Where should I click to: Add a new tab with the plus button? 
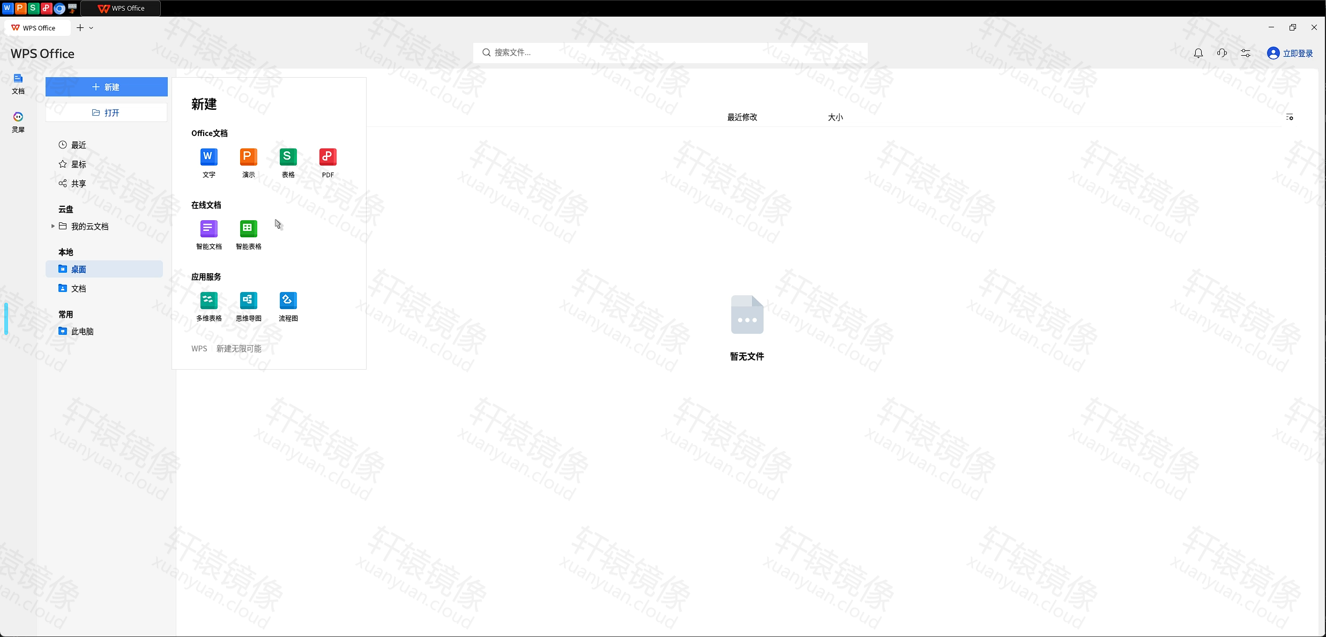point(80,28)
